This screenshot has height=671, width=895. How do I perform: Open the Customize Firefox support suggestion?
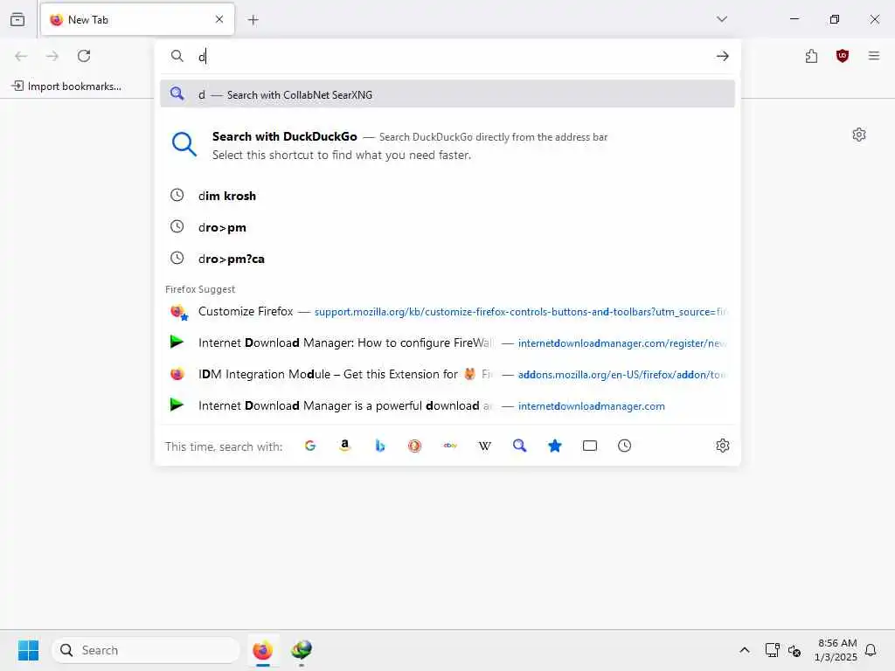447,312
